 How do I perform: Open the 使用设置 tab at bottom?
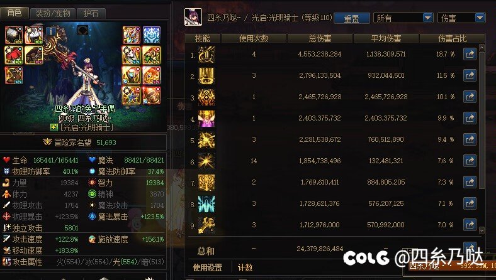tap(208, 267)
